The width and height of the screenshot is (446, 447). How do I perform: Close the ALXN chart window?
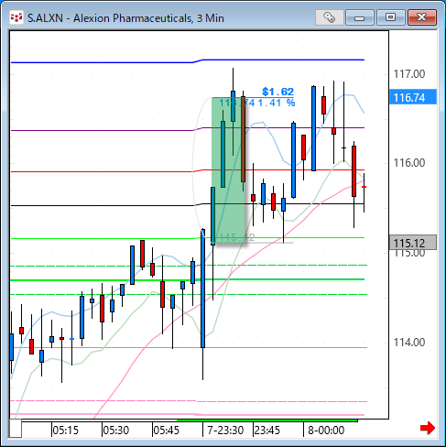(422, 17)
